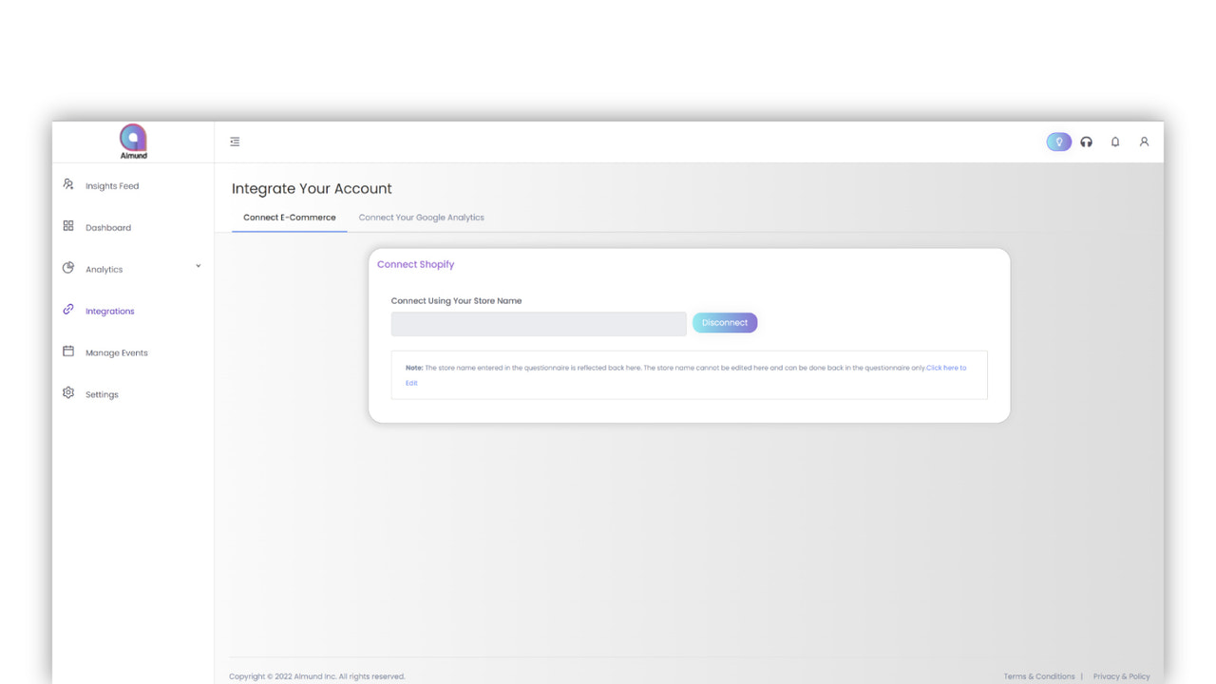1216x684 pixels.
Task: Switch to Connect Your Google Analytics tab
Action: coord(421,217)
